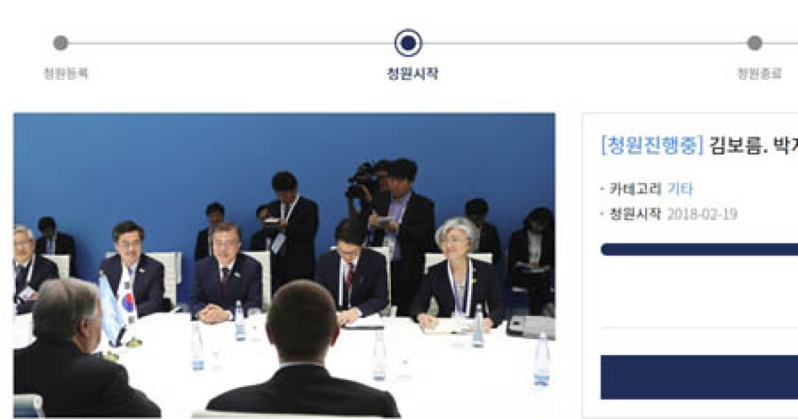Image resolution: width=798 pixels, height=419 pixels.
Task: Click the 청원시작 label beside the date
Action: (x=635, y=215)
